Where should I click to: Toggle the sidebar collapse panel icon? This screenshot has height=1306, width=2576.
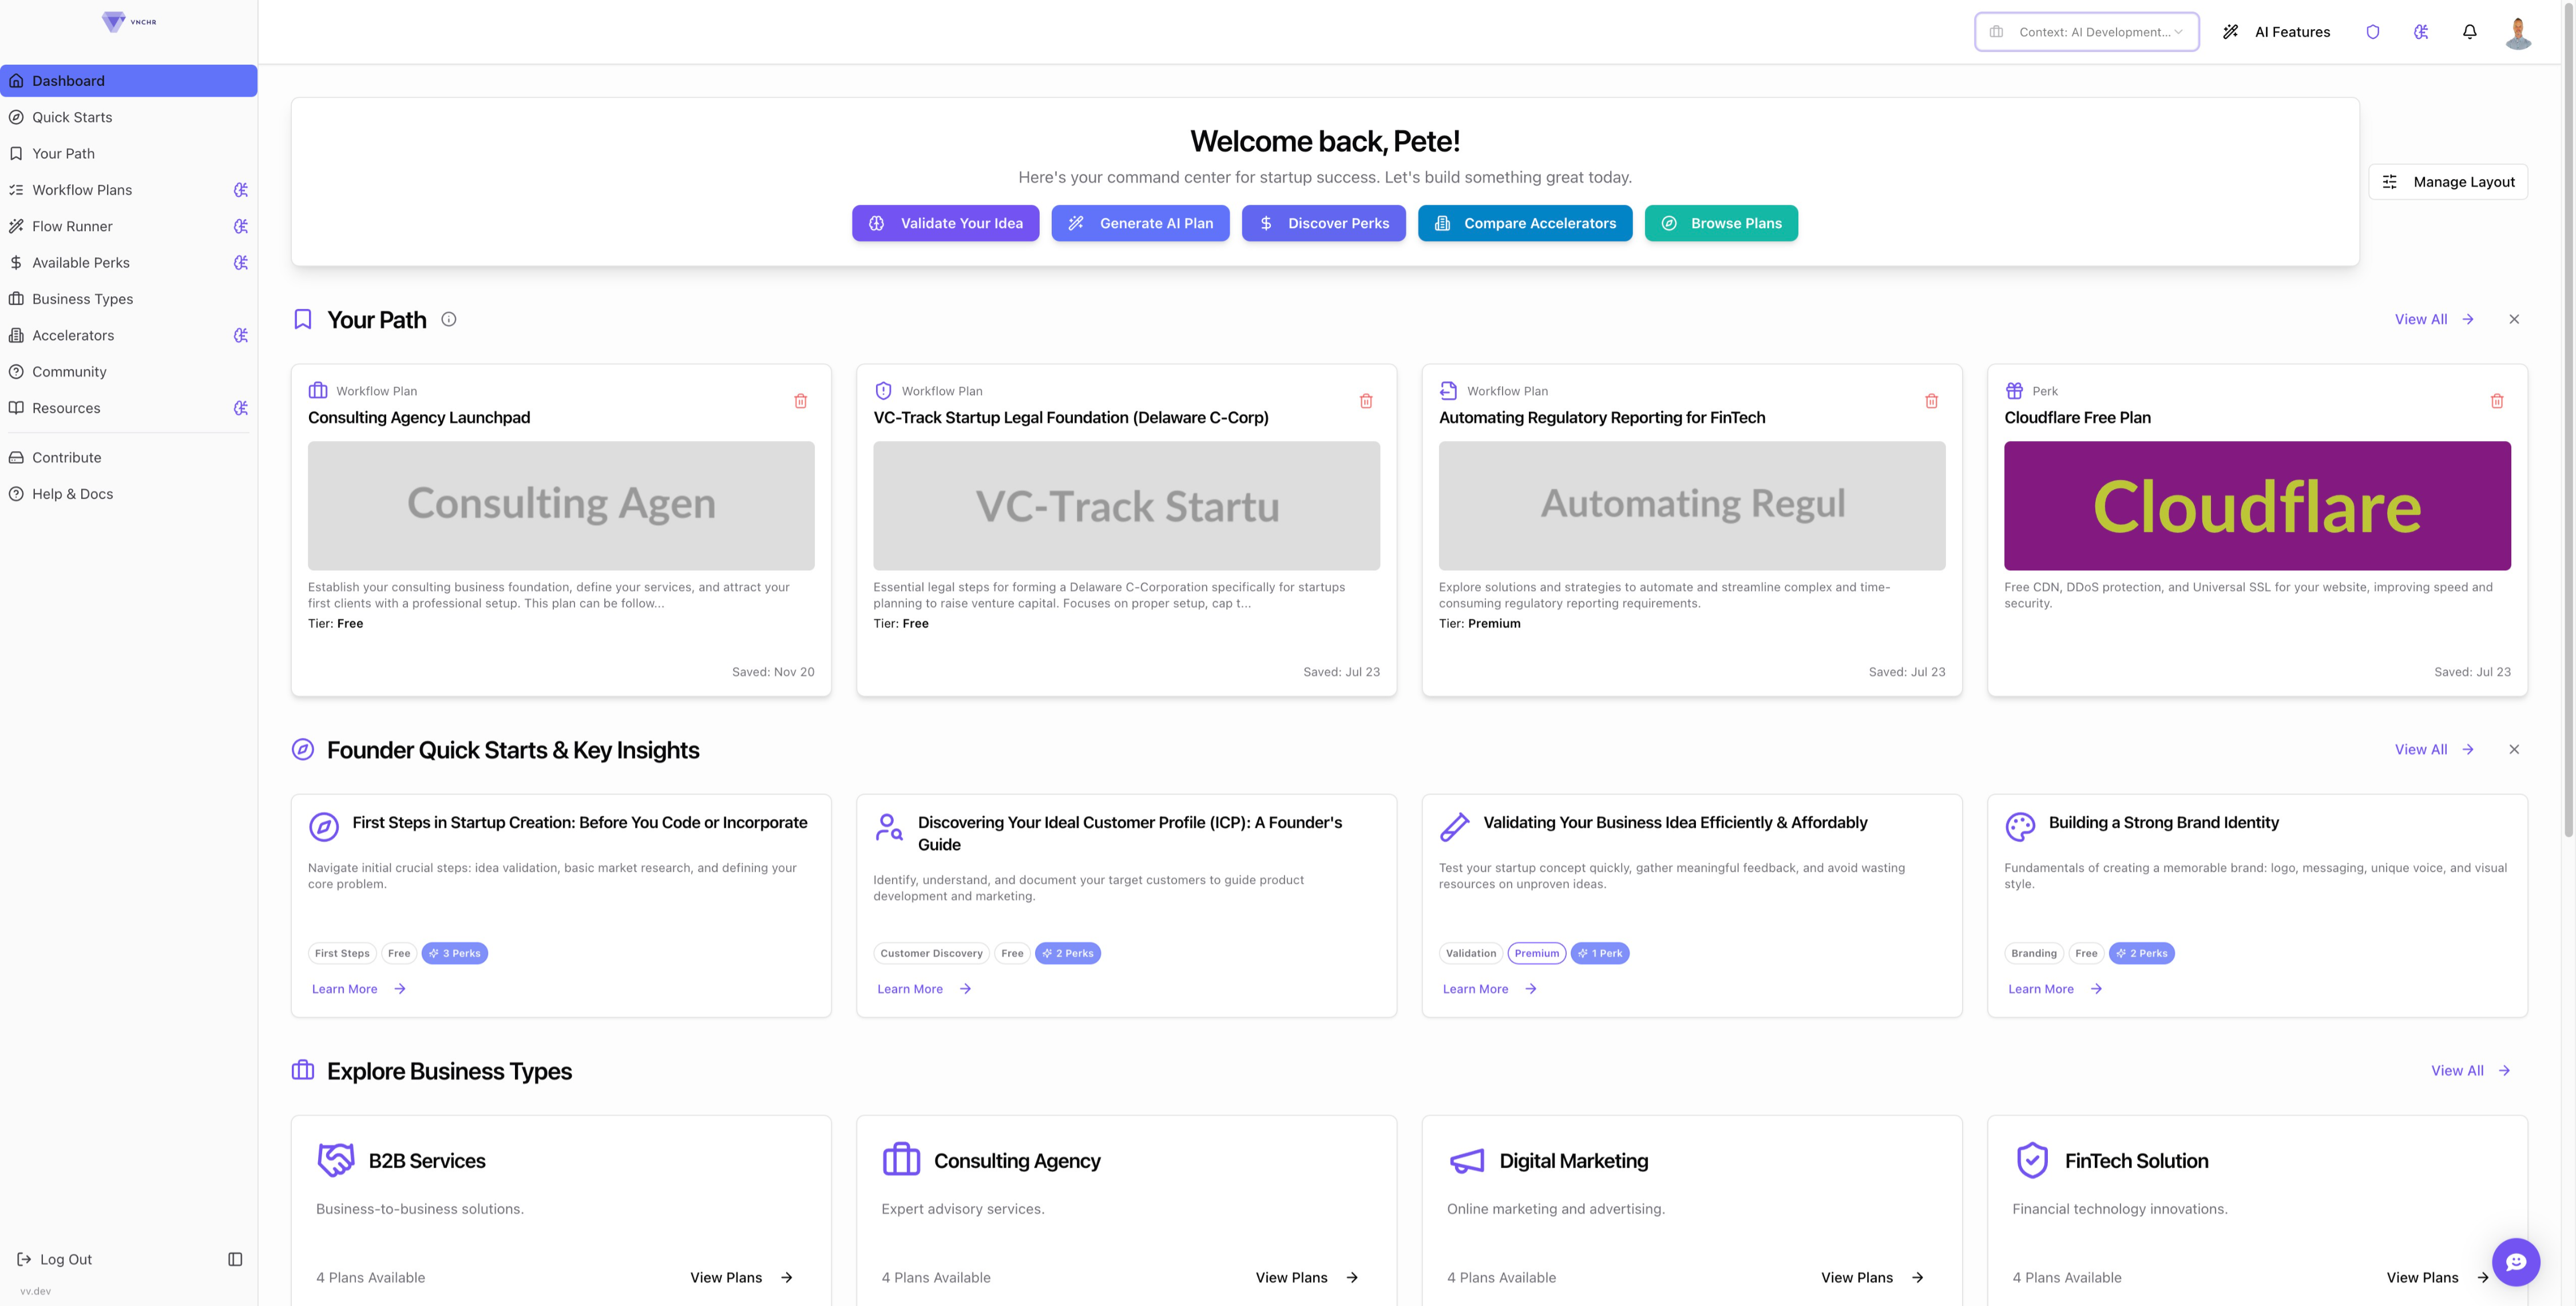click(235, 1259)
